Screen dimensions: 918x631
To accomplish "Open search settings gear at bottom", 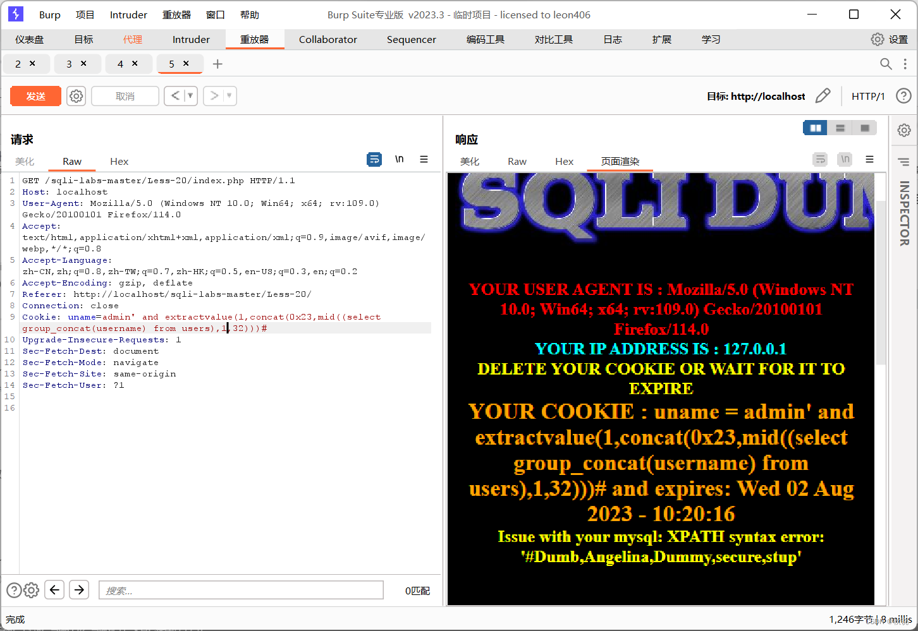I will click(x=32, y=590).
